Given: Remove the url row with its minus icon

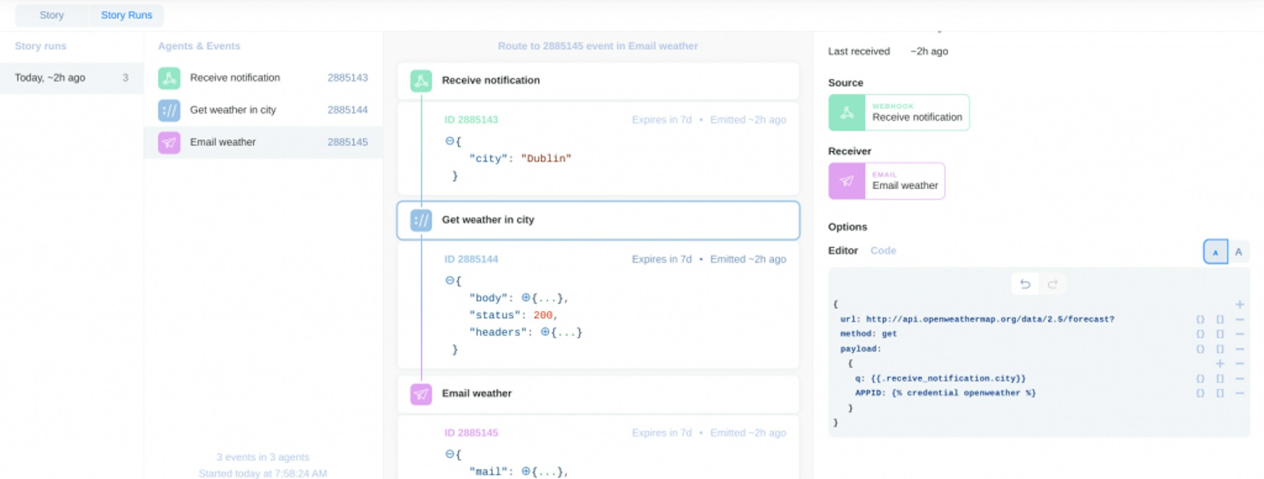Looking at the screenshot, I should pos(1239,319).
